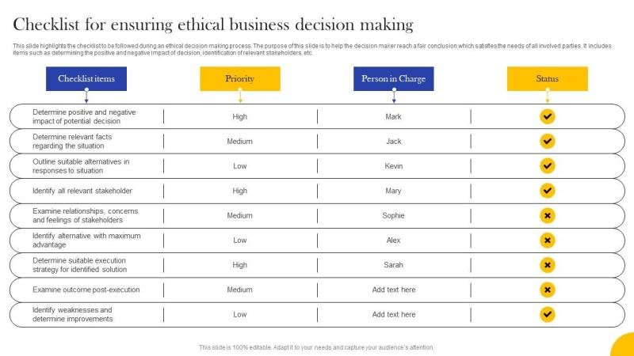The image size is (634, 356).
Task: Click the cross status icon in Sarah's row
Action: click(547, 265)
